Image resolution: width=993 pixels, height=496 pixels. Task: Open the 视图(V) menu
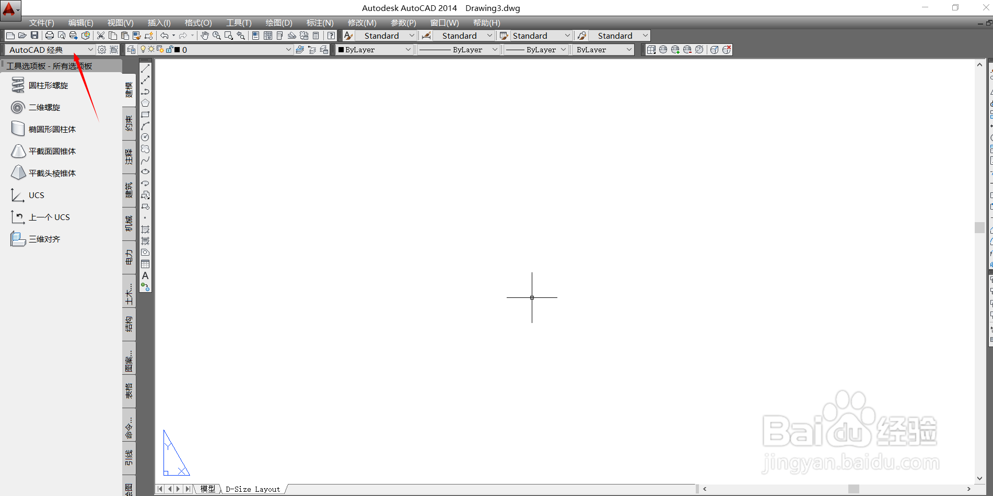(x=120, y=22)
